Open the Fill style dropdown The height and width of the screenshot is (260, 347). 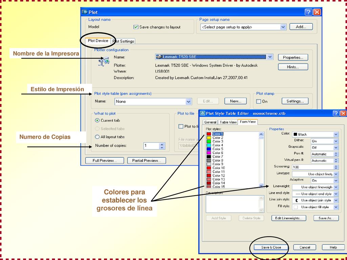(x=336, y=207)
